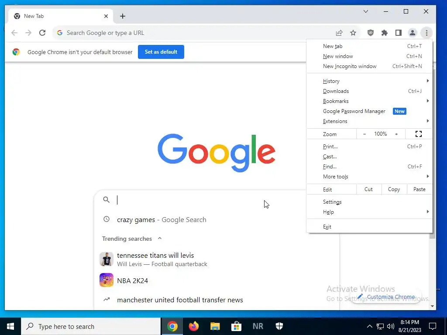Choose Exit from the Chrome menu
The height and width of the screenshot is (335, 447).
click(x=369, y=227)
